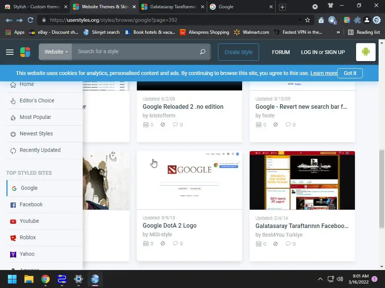Open Galatasaray Taraftarının Facebook style title

302,226
